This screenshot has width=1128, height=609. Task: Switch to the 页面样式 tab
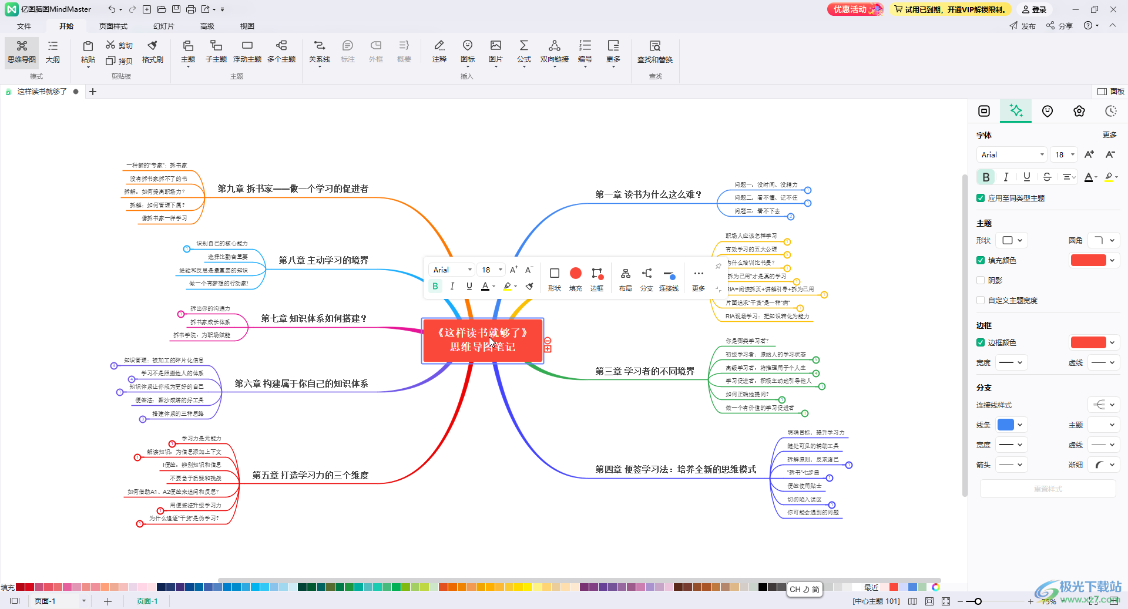[113, 26]
